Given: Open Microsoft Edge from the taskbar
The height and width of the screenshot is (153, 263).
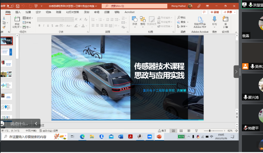Looking at the screenshot, I should 82,137.
